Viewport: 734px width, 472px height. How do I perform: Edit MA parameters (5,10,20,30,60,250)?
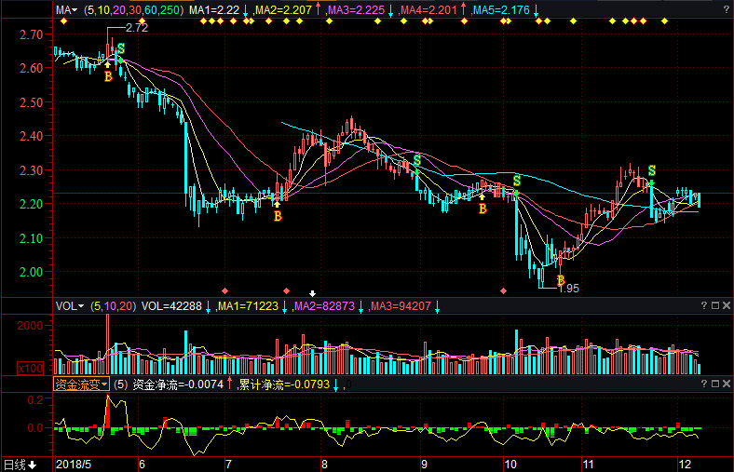133,10
